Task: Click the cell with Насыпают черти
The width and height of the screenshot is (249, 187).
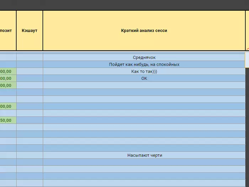Action: (144, 155)
